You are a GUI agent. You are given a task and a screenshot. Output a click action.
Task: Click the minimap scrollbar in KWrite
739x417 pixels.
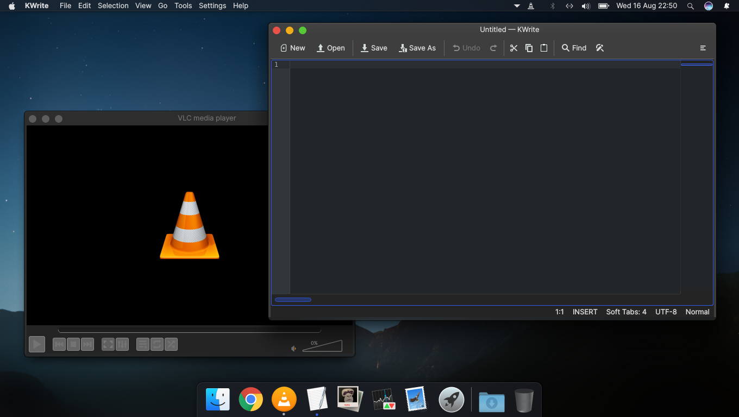tap(696, 64)
